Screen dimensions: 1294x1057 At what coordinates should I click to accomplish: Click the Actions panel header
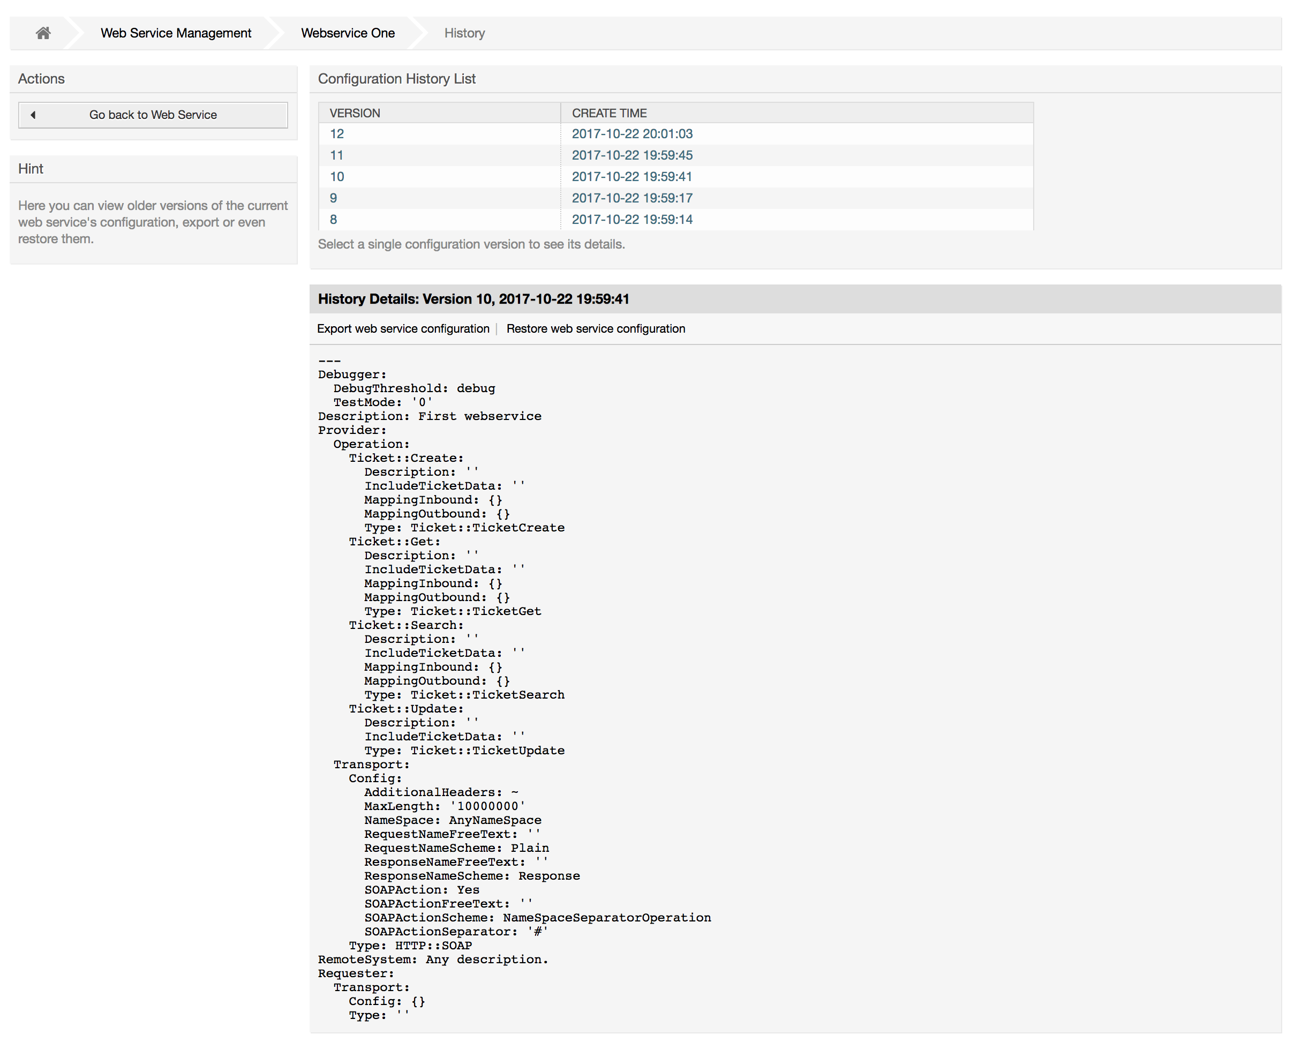41,79
